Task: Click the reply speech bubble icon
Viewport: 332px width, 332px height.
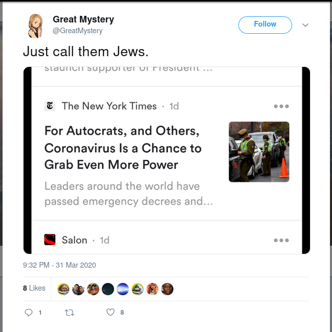Action: (x=29, y=312)
